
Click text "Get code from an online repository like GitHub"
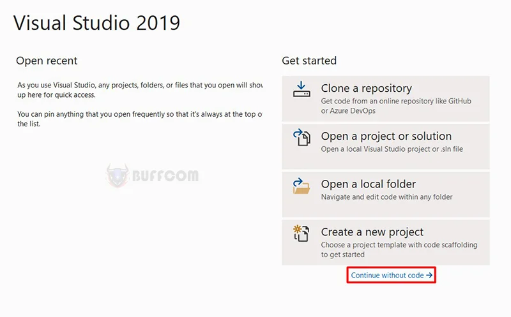point(396,101)
